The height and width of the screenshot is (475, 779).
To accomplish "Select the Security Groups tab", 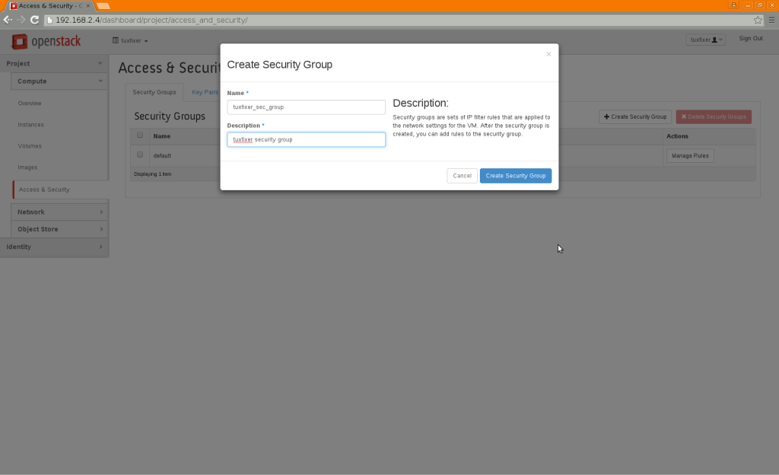I will click(x=154, y=91).
